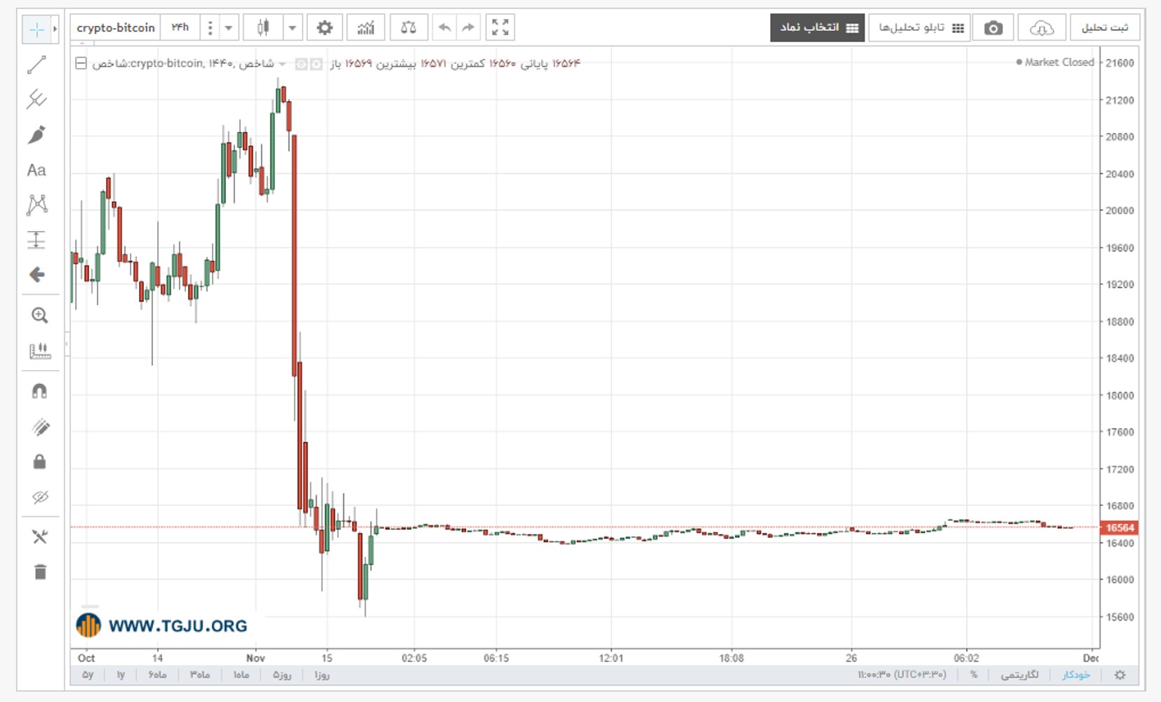This screenshot has width=1161, height=702.
Task: Toggle percent scale at bottom right
Action: click(974, 675)
